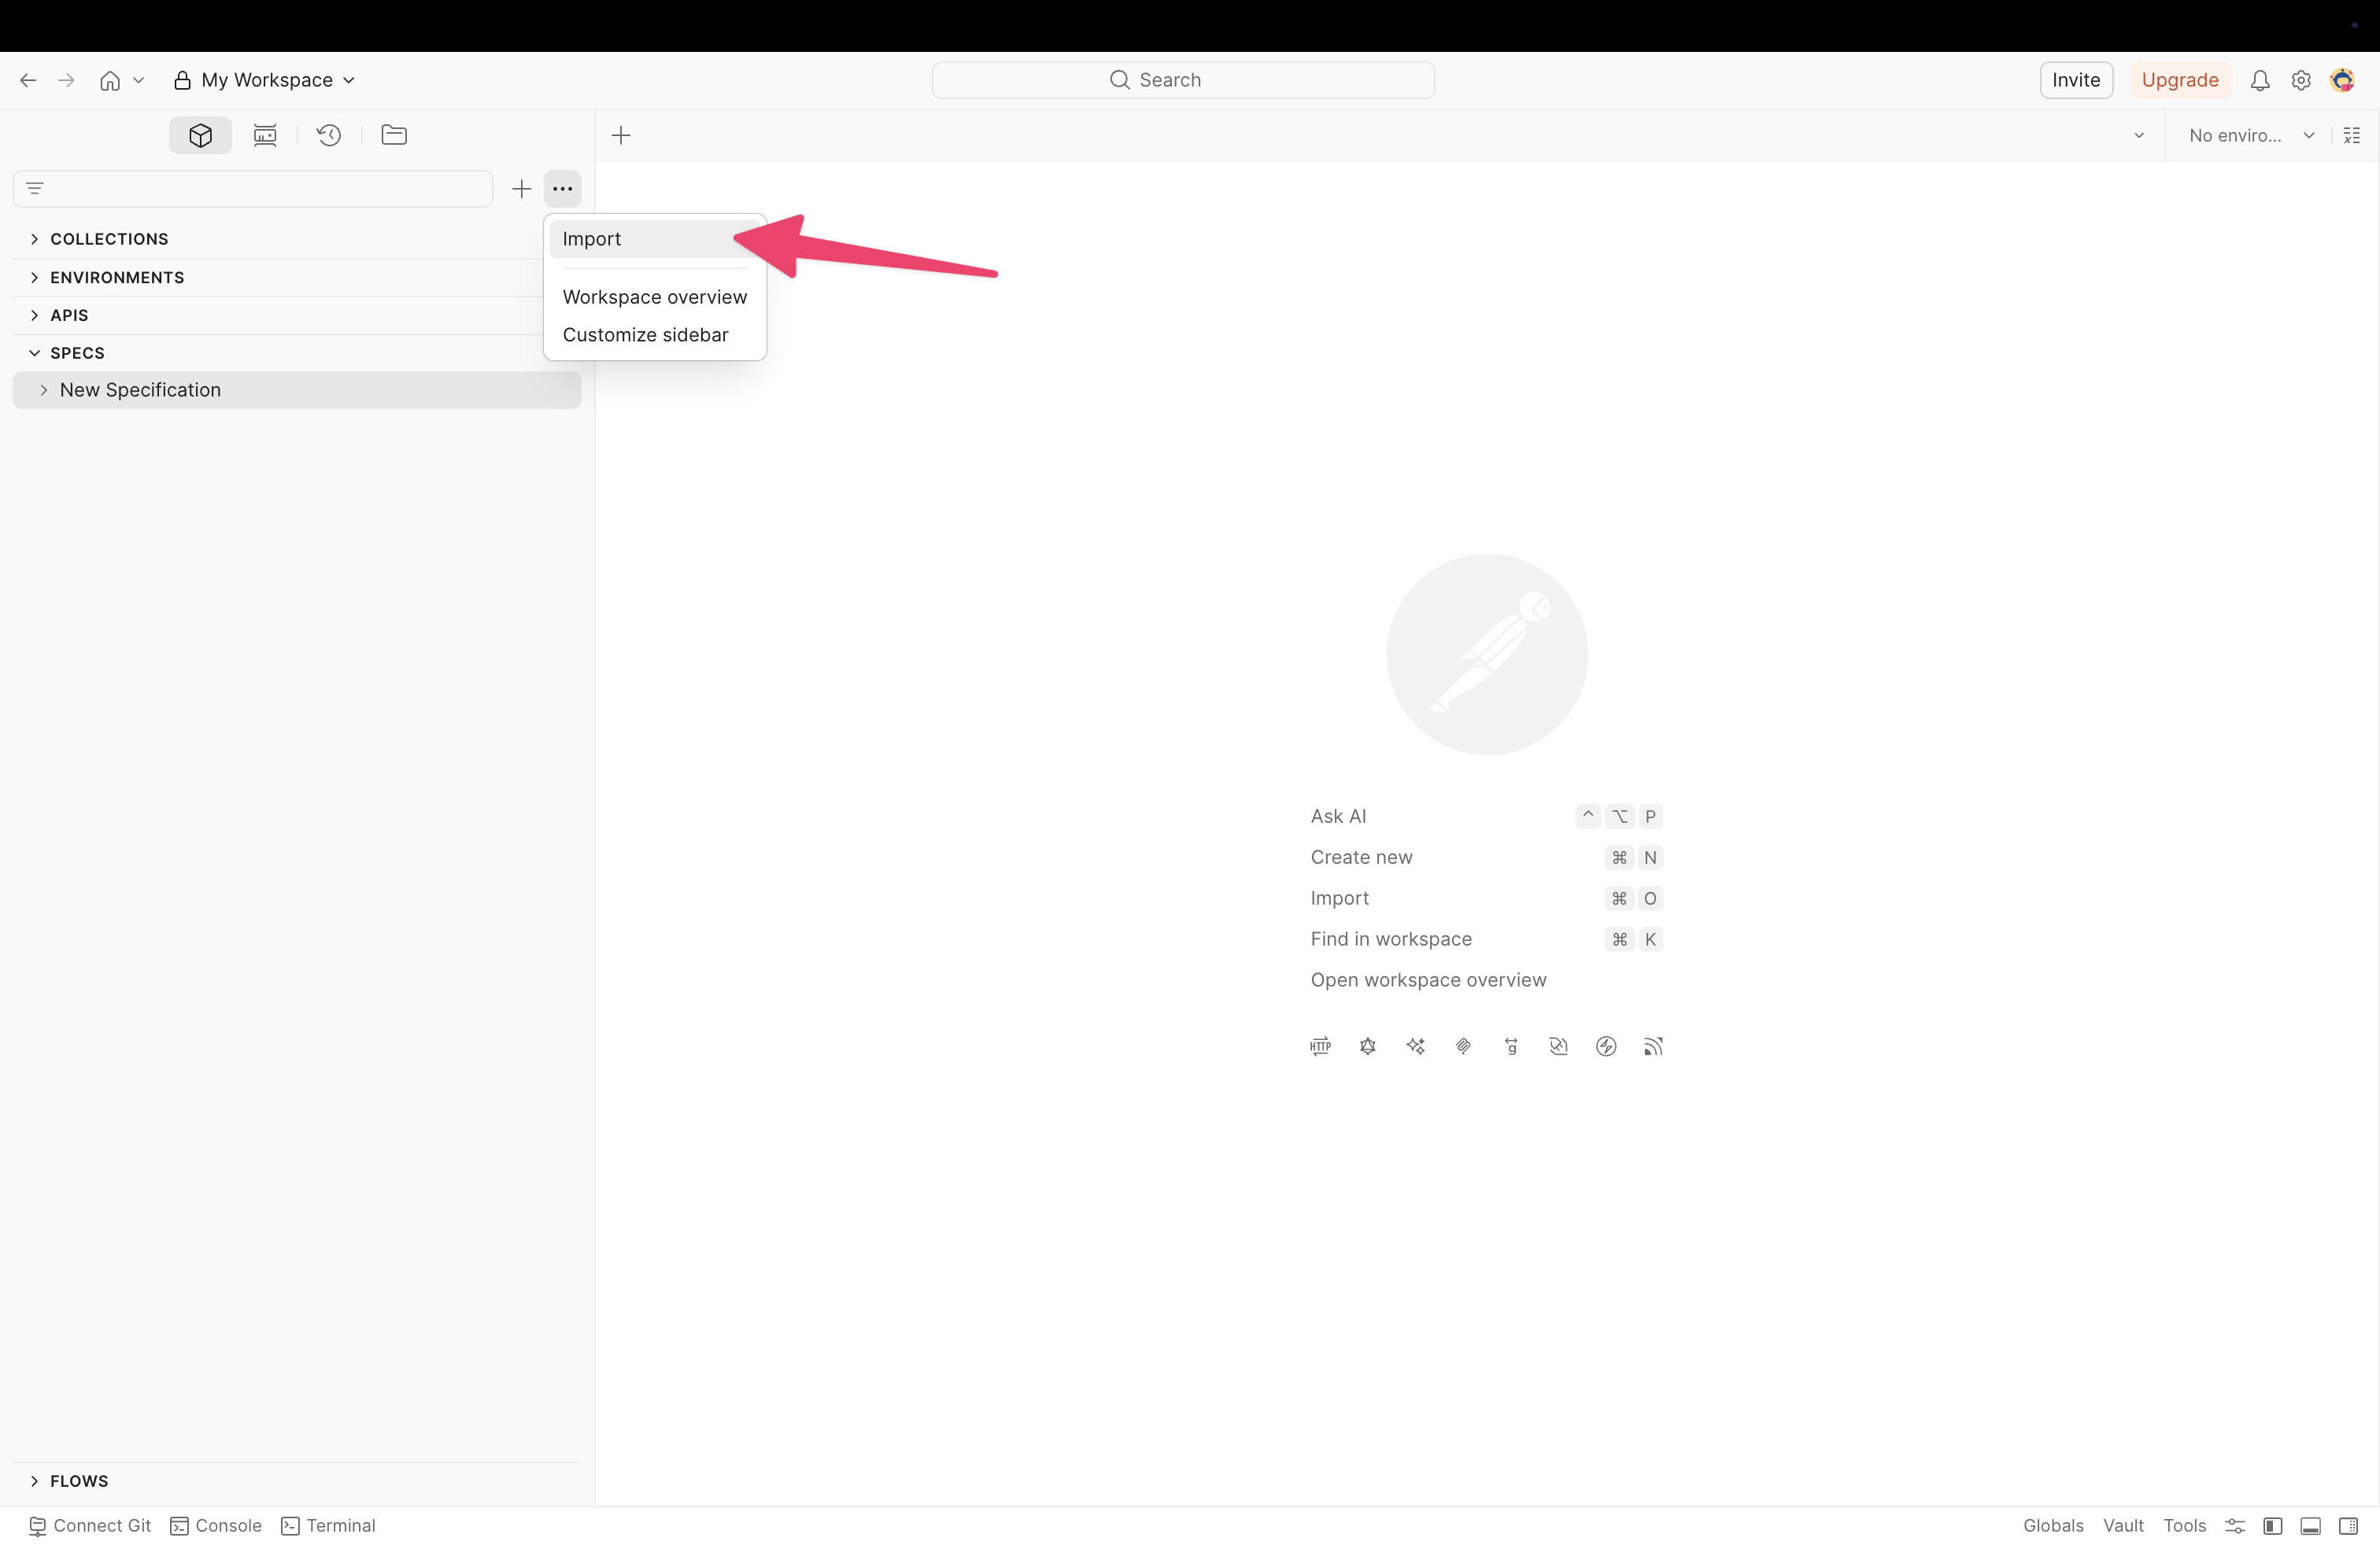Open the Console from the status bar
The height and width of the screenshot is (1545, 2380).
(216, 1525)
